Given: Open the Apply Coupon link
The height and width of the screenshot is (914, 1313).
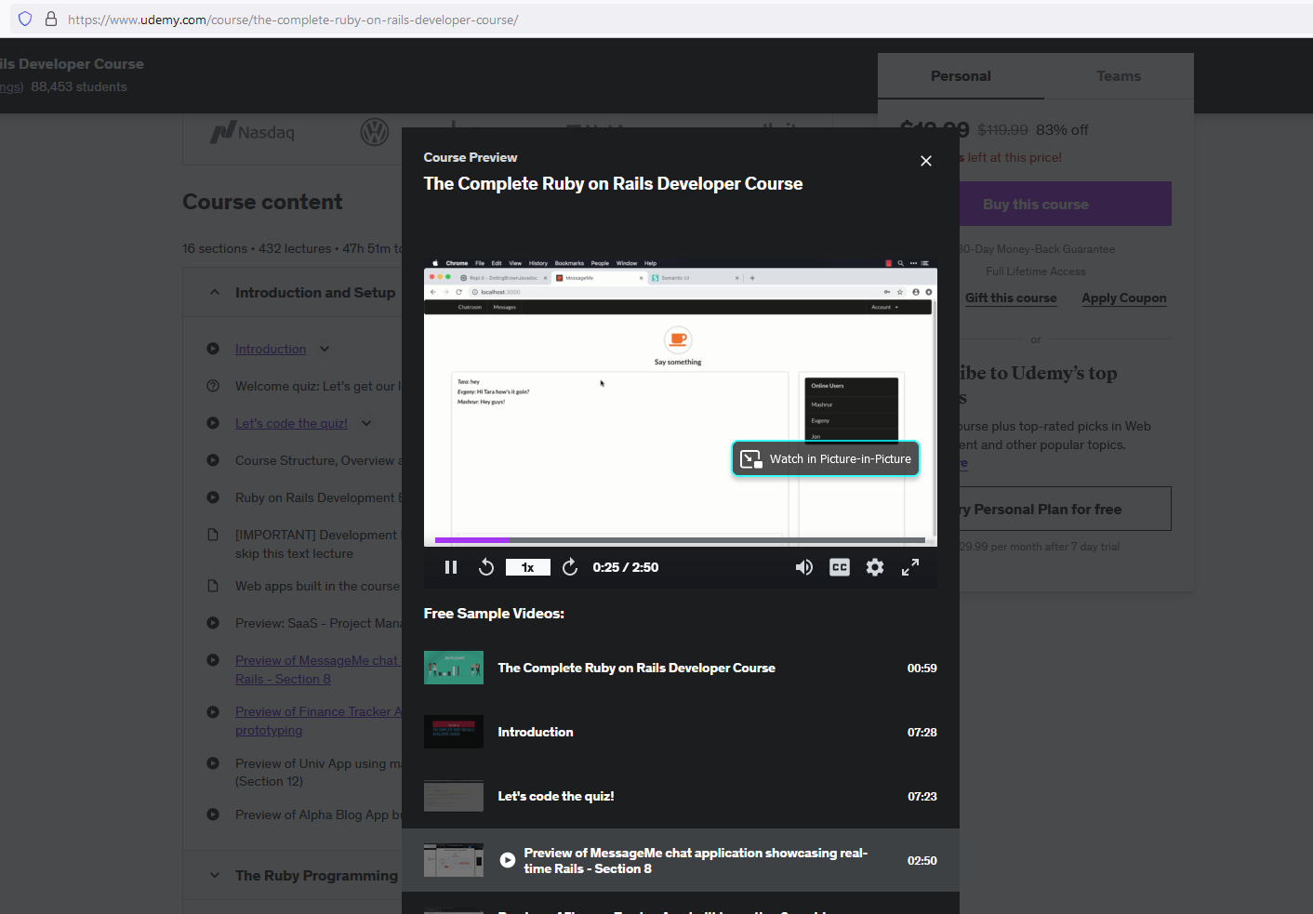Looking at the screenshot, I should point(1123,298).
